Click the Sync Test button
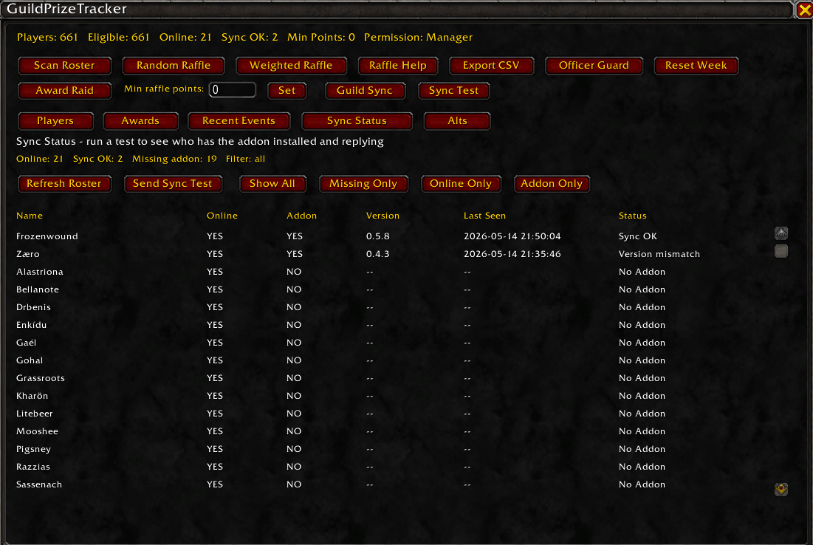 tap(453, 90)
